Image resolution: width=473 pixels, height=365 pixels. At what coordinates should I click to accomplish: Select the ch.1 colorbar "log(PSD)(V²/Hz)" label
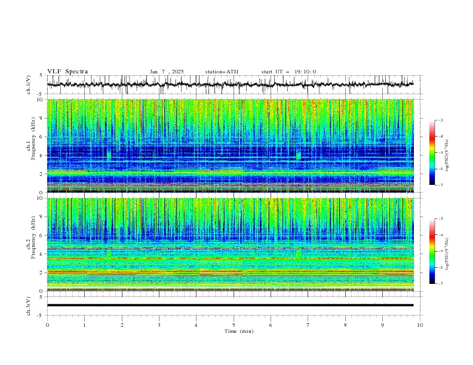click(x=447, y=156)
